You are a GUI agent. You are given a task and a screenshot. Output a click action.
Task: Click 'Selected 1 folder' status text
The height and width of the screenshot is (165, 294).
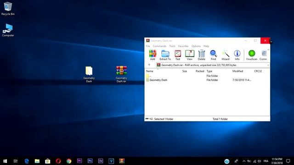(164, 119)
